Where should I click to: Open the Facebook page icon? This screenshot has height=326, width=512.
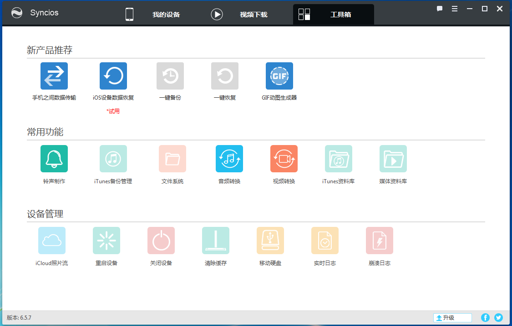click(x=485, y=317)
